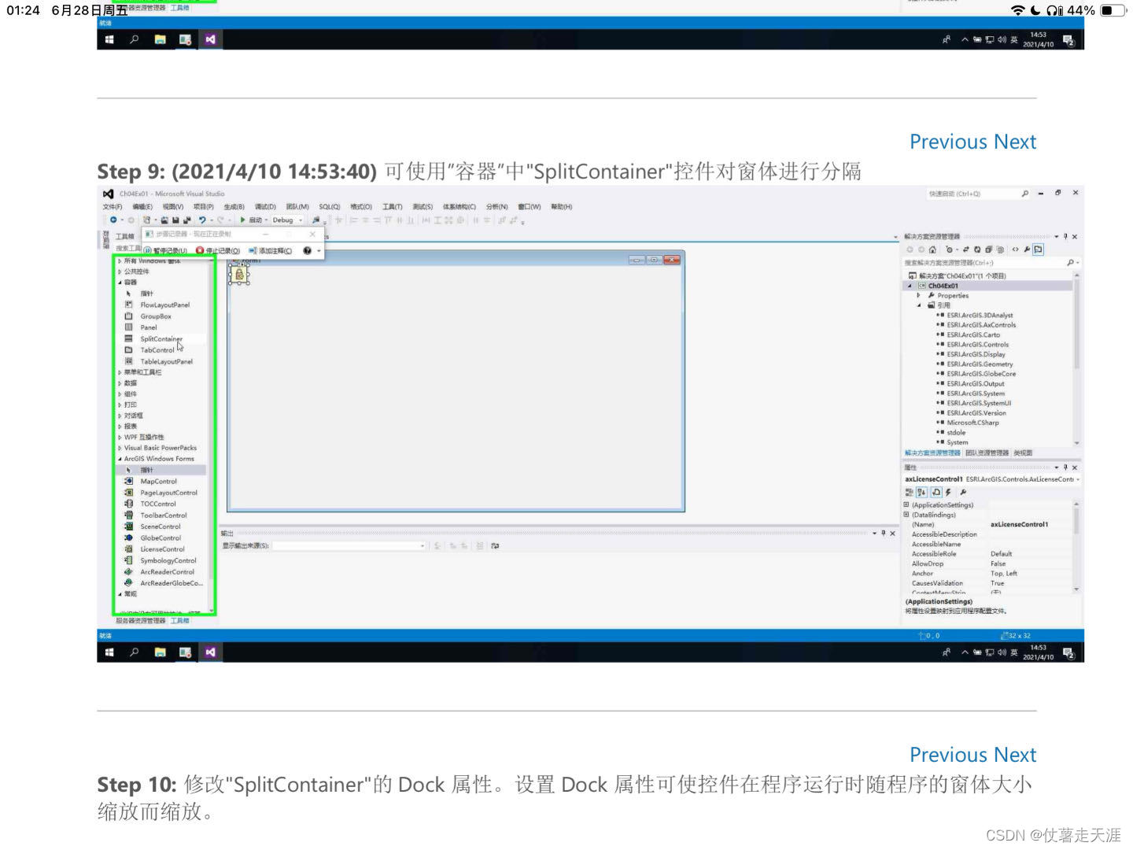
Task: Switch to the 服务器资源管理器 tab
Action: coord(141,621)
